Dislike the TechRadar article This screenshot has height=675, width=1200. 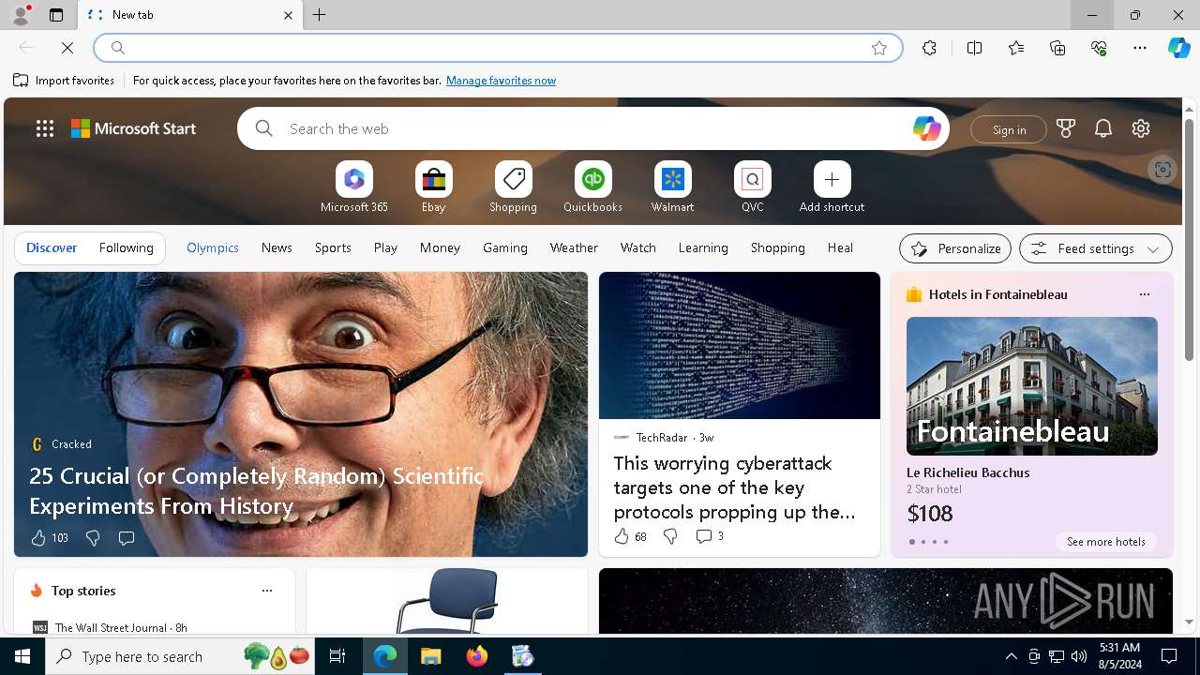tap(670, 536)
